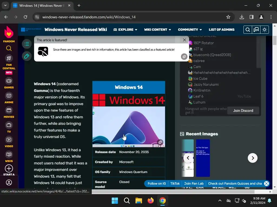Open Firefox from taskbar
The image size is (277, 207).
[150, 201]
